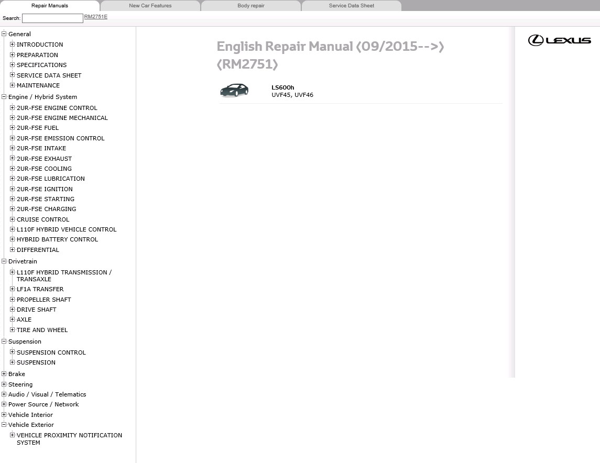Expand 2UR-FSE ENGINE MECHANICAL node
This screenshot has width=600, height=463.
[x=12, y=117]
